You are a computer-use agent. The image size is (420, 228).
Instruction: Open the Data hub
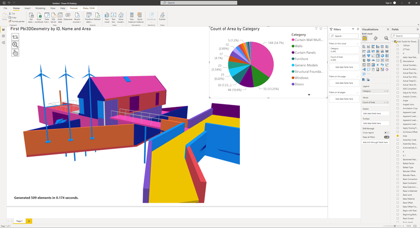(47, 17)
